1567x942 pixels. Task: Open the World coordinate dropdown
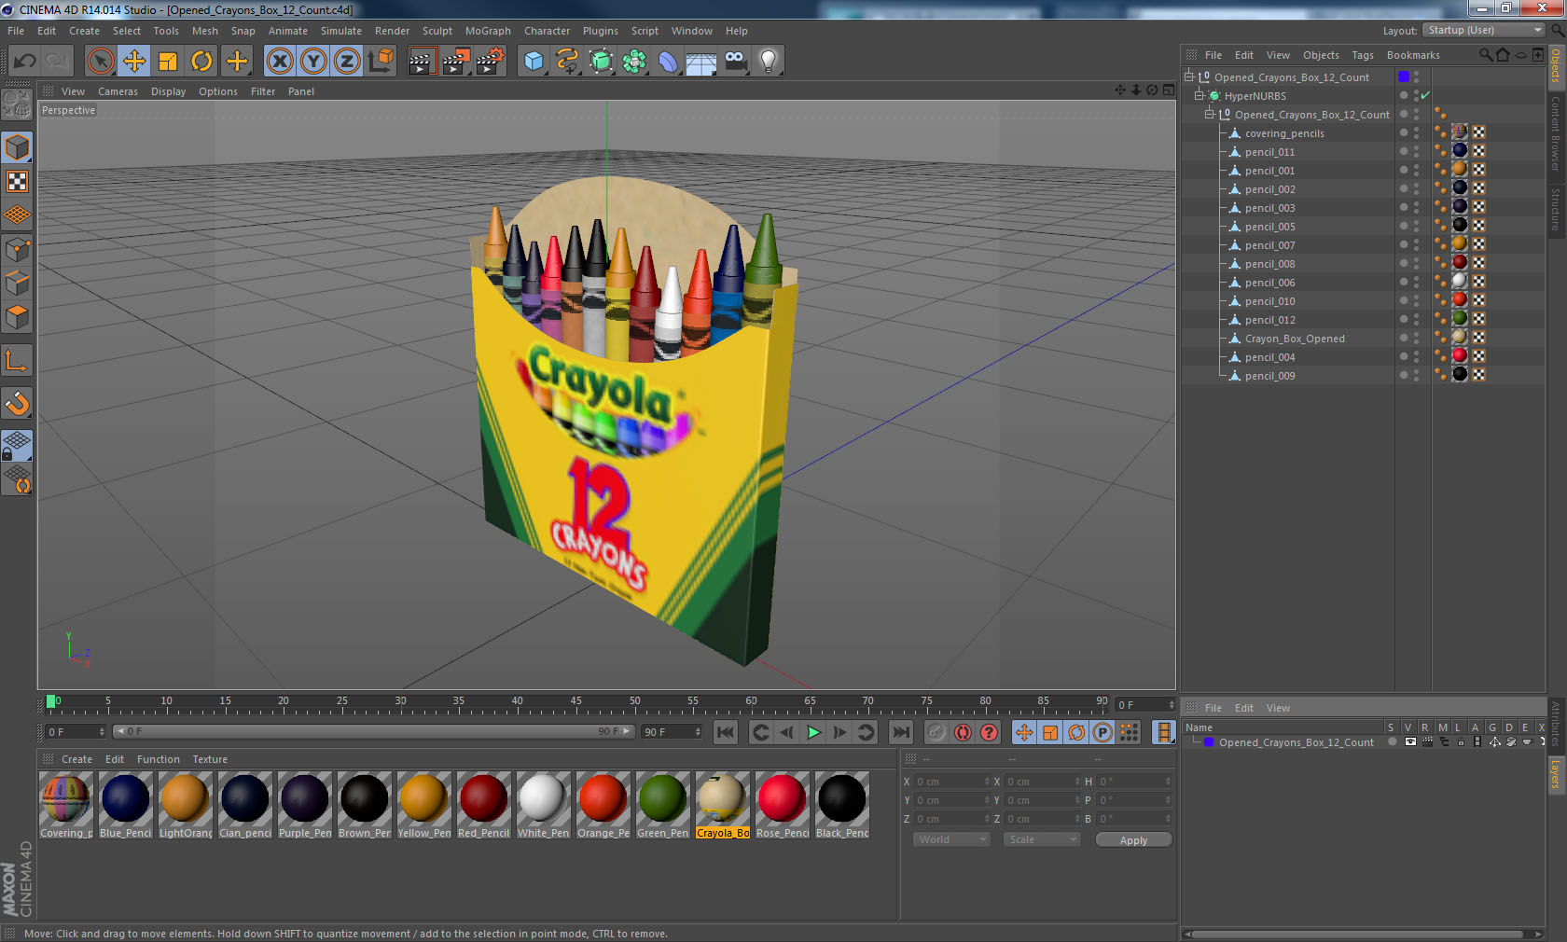(950, 839)
